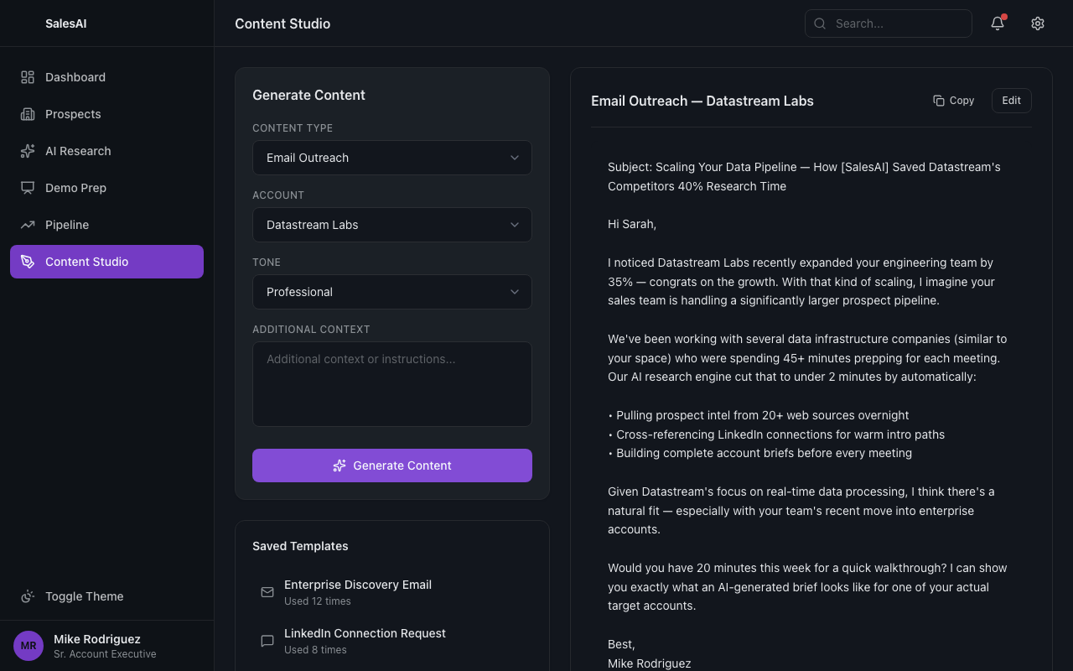Open settings via gear icon

point(1038,23)
